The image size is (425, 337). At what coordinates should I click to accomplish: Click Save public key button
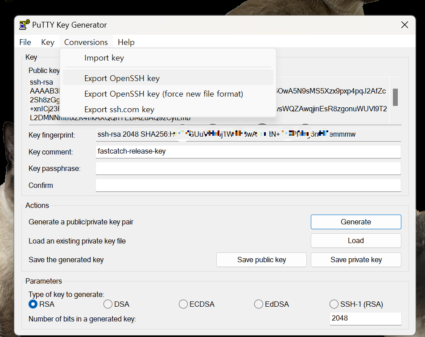point(262,260)
